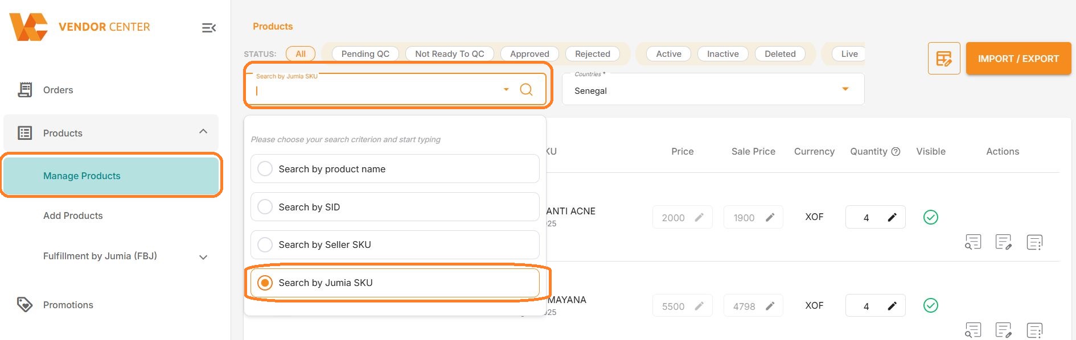Go to Add Products
Screen dimensions: 1076x340
[x=73, y=215]
